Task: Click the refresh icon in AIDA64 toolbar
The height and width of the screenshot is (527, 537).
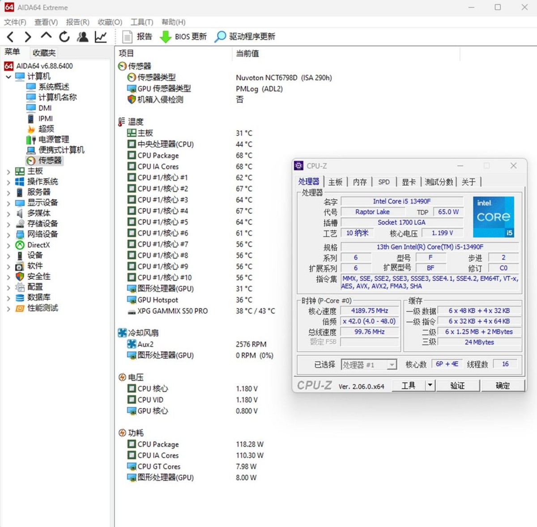Action: pyautogui.click(x=64, y=37)
